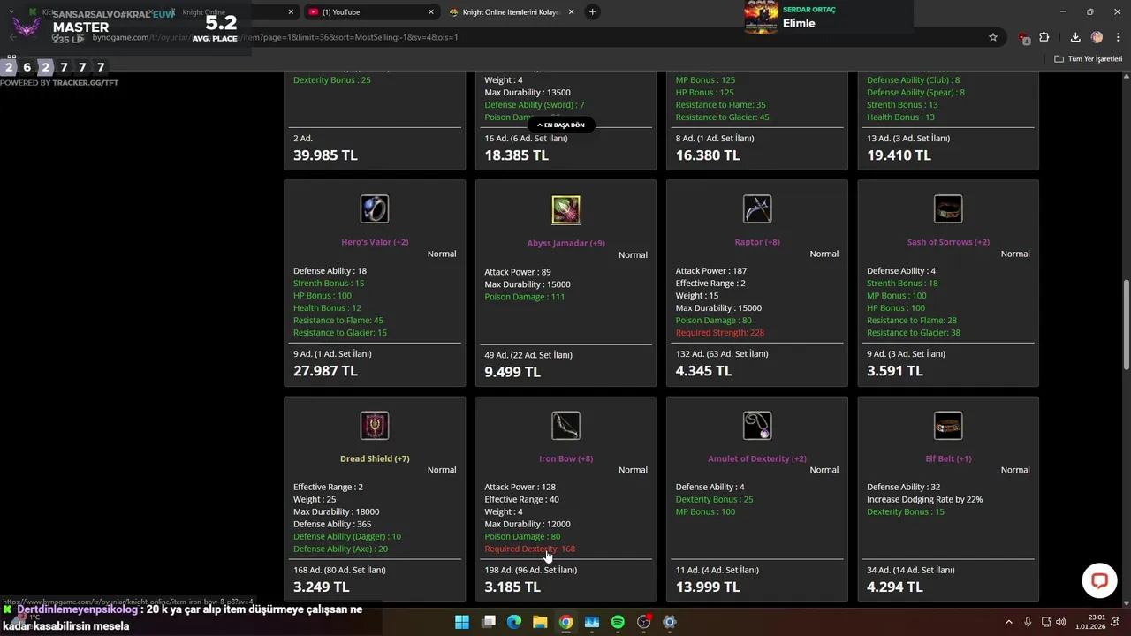The width and height of the screenshot is (1131, 636).
Task: Click the 3.185 TL price
Action: tap(512, 587)
